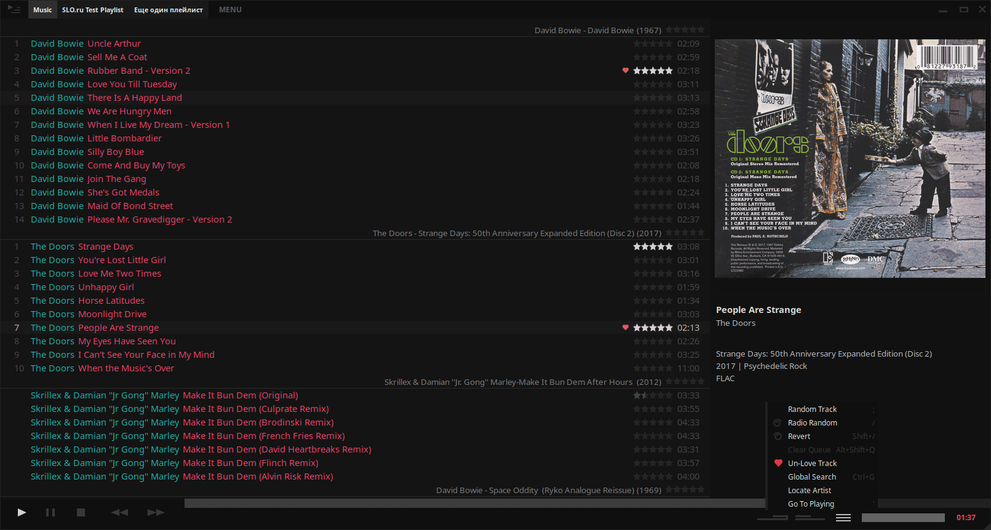Skip forward to next track
The width and height of the screenshot is (991, 530).
click(x=156, y=512)
